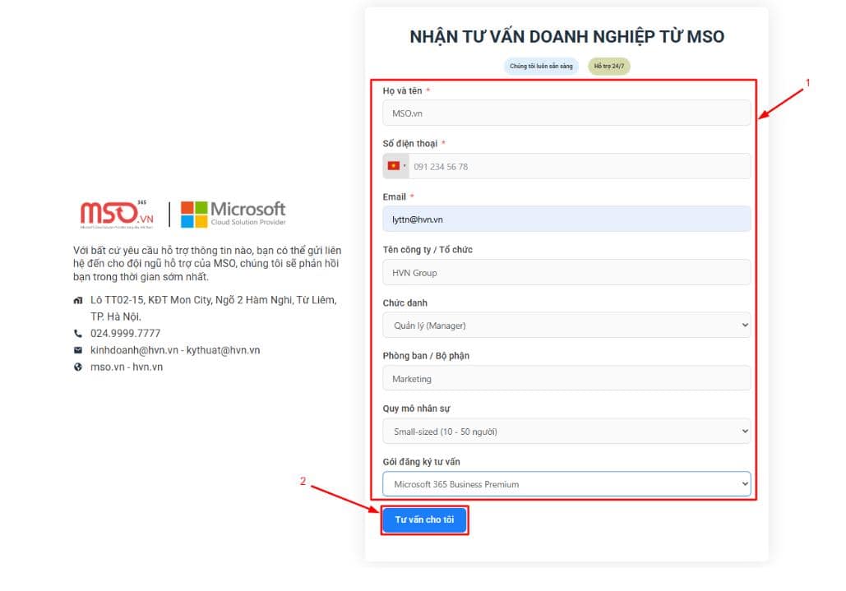Click the envelope email icon
846x591 pixels.
78,350
